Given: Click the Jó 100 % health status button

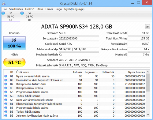Looking at the screenshot, I should point(14,43).
